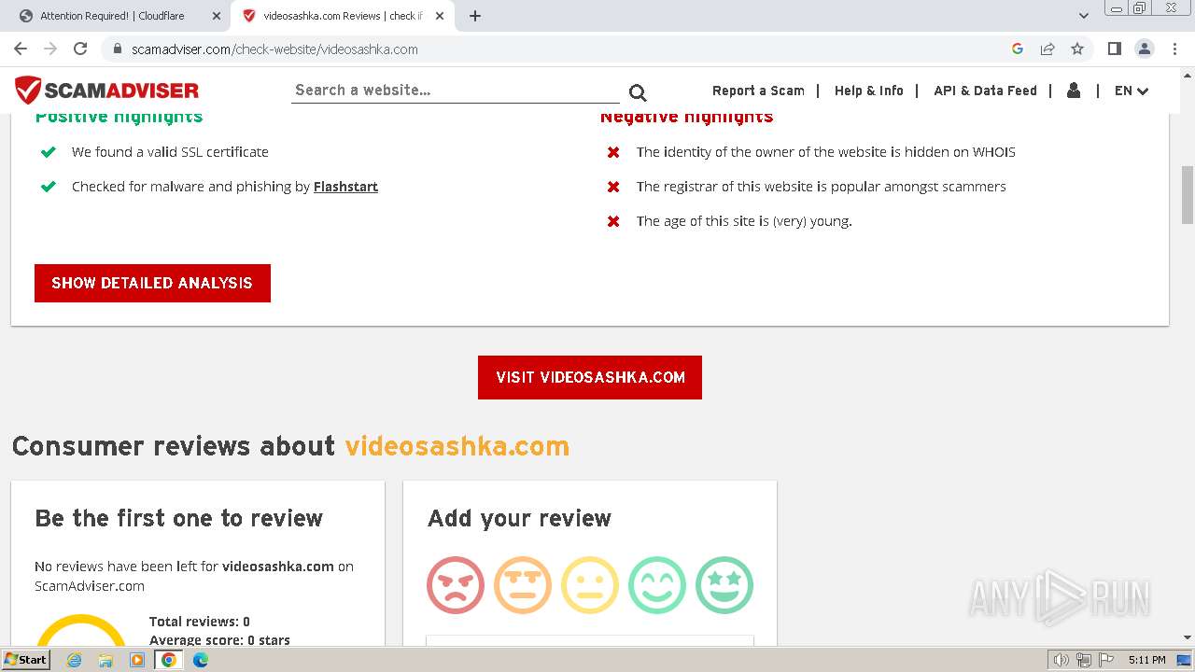Toggle the browser side panel
This screenshot has width=1195, height=672.
pos(1114,49)
